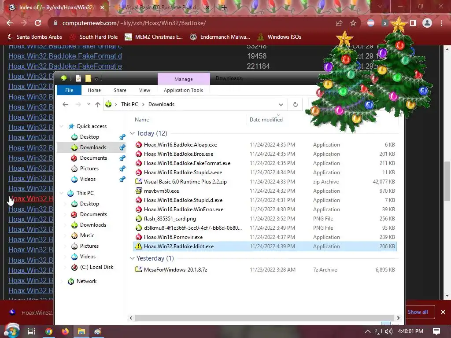Image resolution: width=451 pixels, height=338 pixels.
Task: Open Firefox from taskbar
Action: pos(65,331)
